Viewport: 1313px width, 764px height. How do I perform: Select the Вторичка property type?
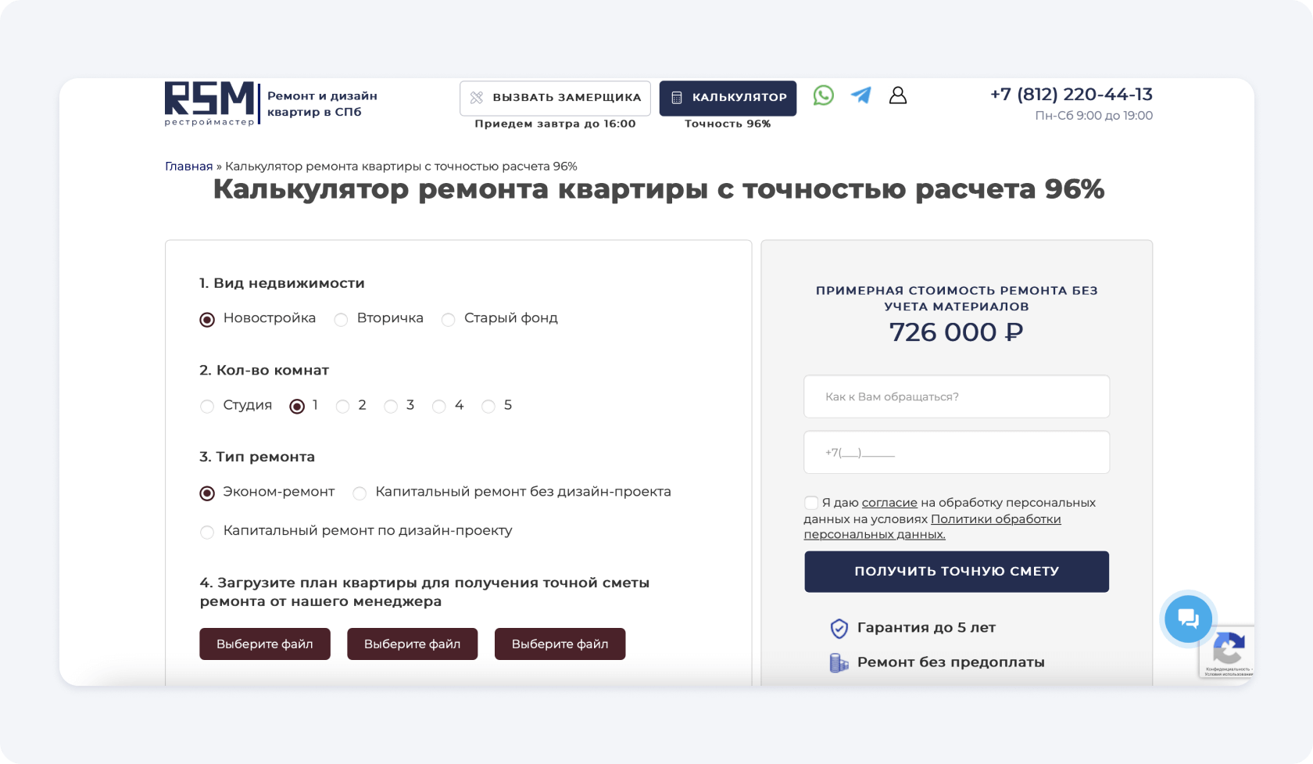tap(342, 320)
